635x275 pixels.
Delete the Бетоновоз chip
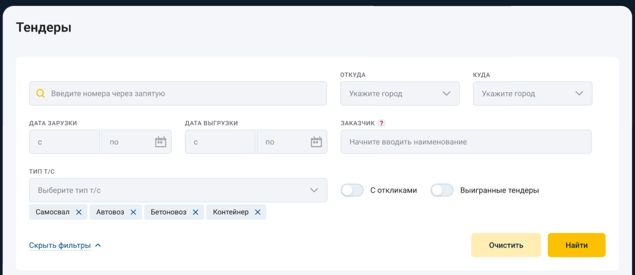195,212
